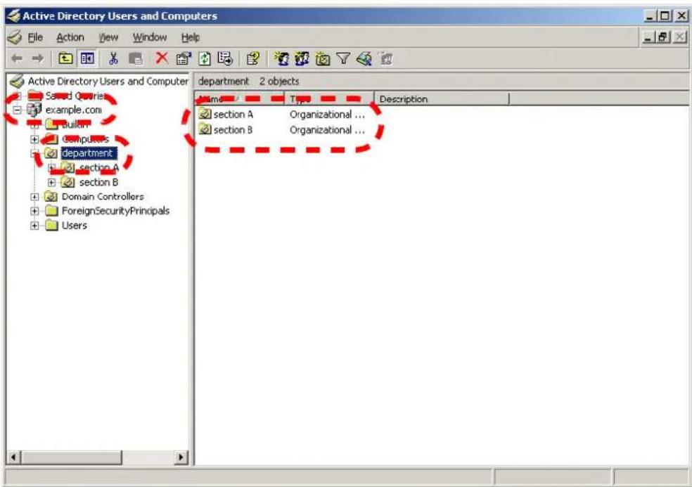Click the greyed-out Copy toolbar icon

136,58
